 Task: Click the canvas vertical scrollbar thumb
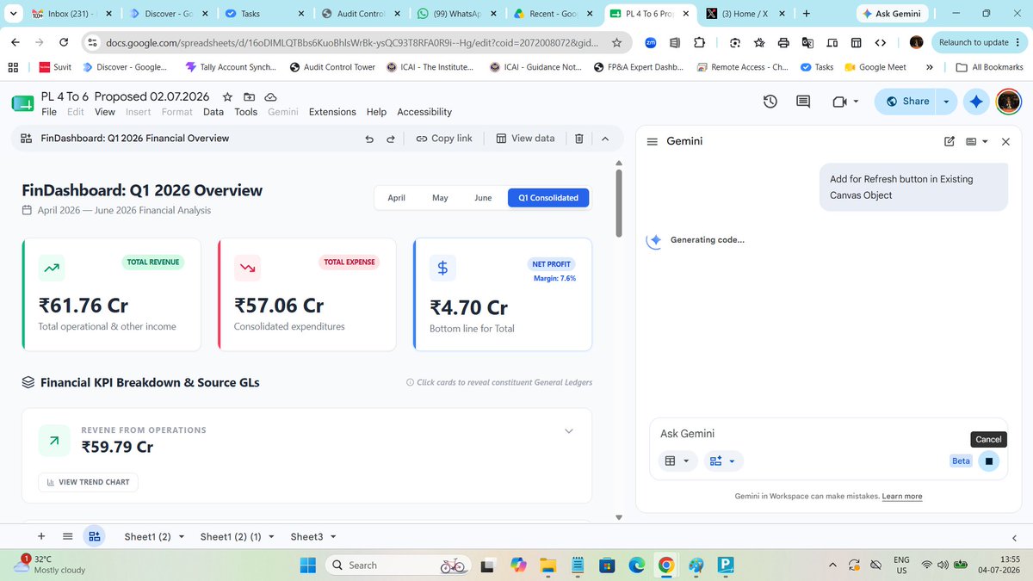pyautogui.click(x=618, y=202)
